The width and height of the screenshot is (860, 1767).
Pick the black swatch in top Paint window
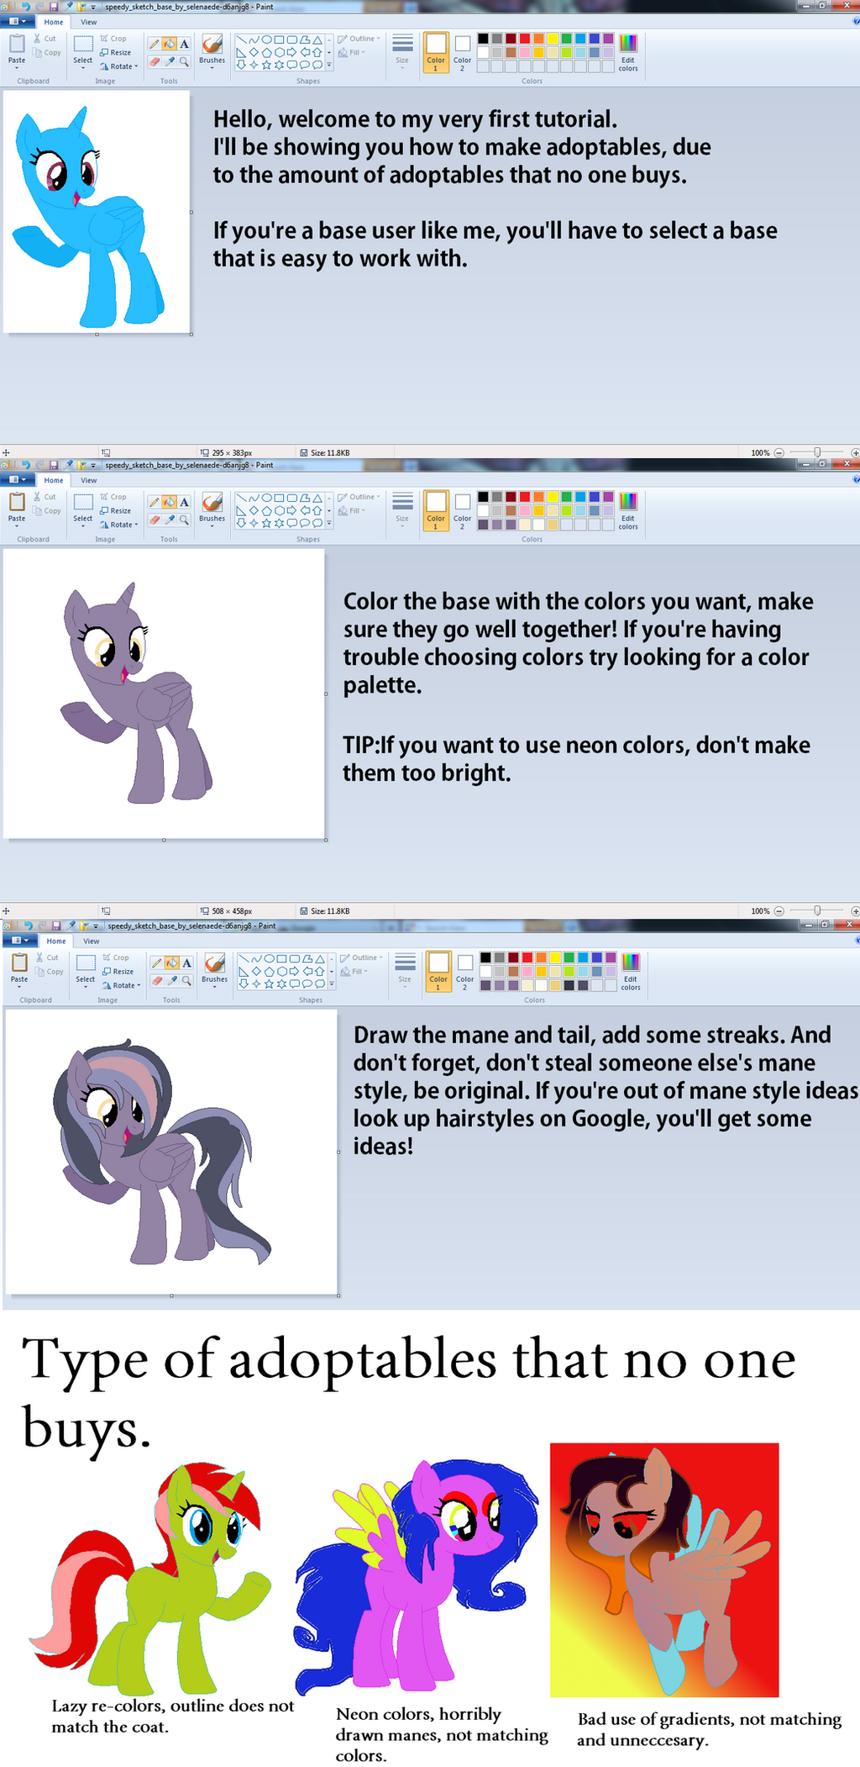click(x=483, y=39)
